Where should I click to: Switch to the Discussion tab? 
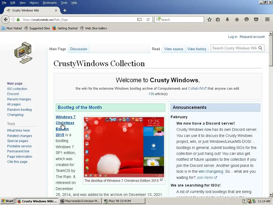(79, 49)
